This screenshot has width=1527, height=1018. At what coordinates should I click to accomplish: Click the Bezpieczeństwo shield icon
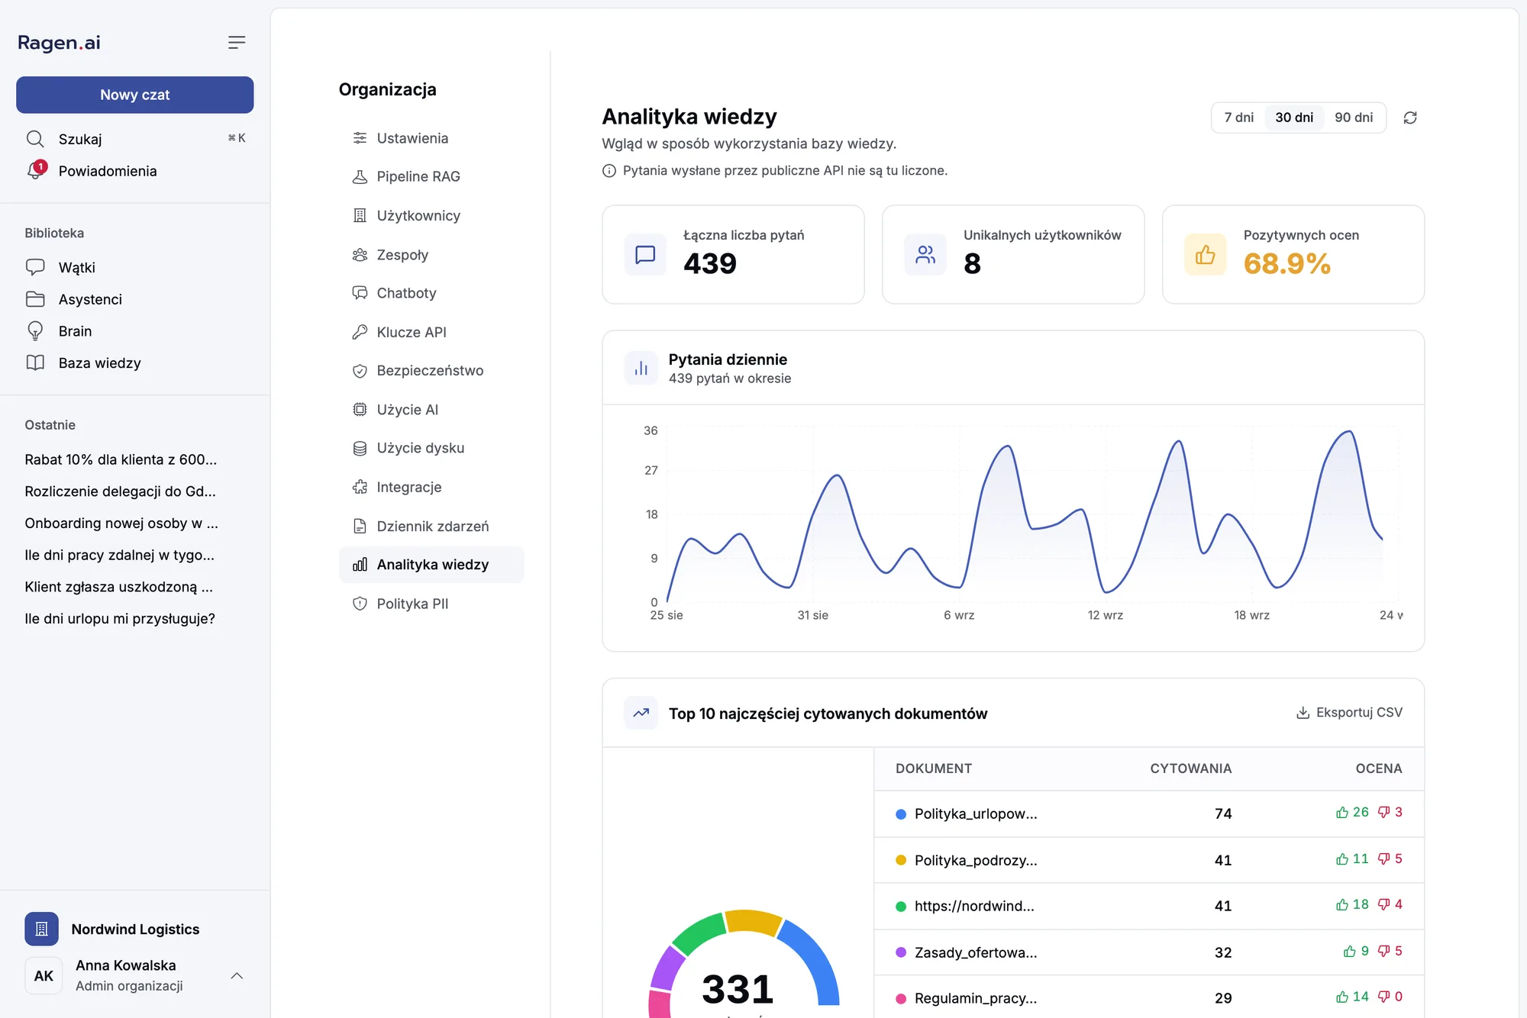pos(360,371)
